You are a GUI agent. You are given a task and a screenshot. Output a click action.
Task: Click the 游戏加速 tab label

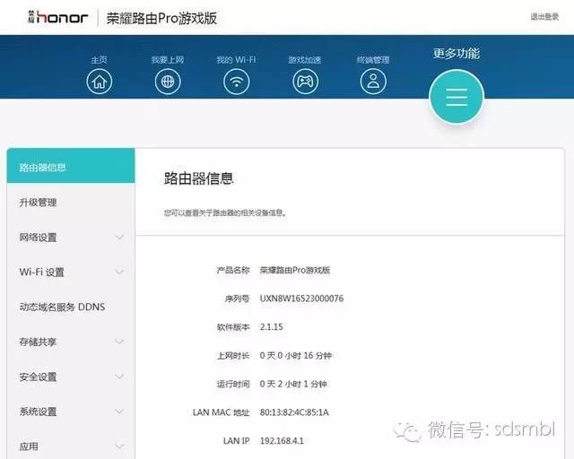(x=305, y=60)
